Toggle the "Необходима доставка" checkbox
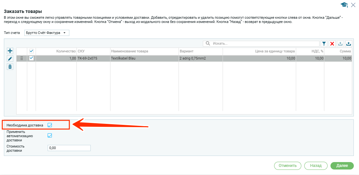Viewport: 359px width, 175px height. (50, 125)
